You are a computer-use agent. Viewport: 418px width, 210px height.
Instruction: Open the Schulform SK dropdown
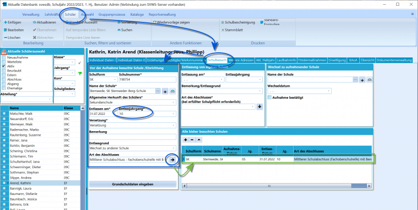coord(115,80)
